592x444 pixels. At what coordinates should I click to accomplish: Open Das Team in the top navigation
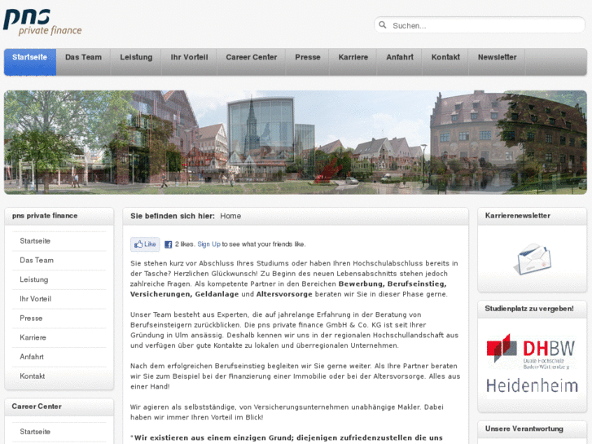click(83, 62)
